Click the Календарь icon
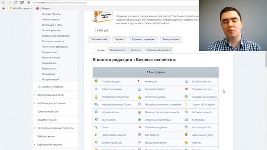267x150 pixels. pos(186,120)
